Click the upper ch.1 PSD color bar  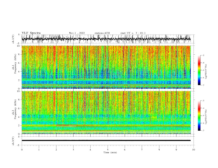point(199,70)
